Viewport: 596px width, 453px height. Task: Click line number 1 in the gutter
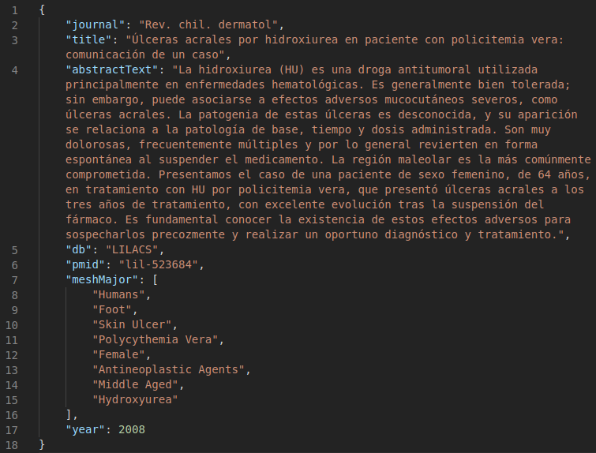[x=15, y=10]
